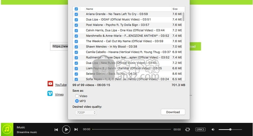This screenshot has width=253, height=136.
Task: Select row 'Marshmello & Anne-Marie - F...IENDZONE ANTHEM'
Action: 127,36
